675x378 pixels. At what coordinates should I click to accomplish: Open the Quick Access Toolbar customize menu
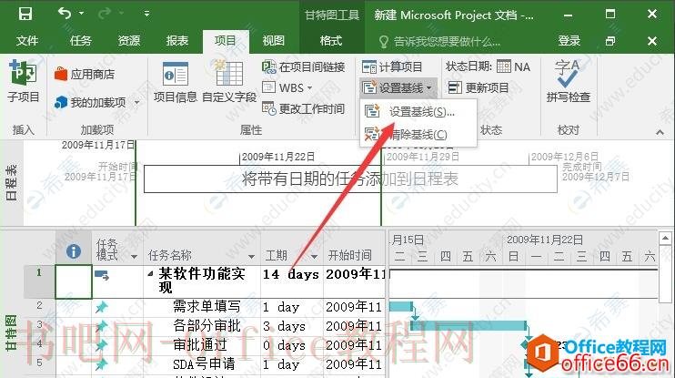pyautogui.click(x=146, y=14)
